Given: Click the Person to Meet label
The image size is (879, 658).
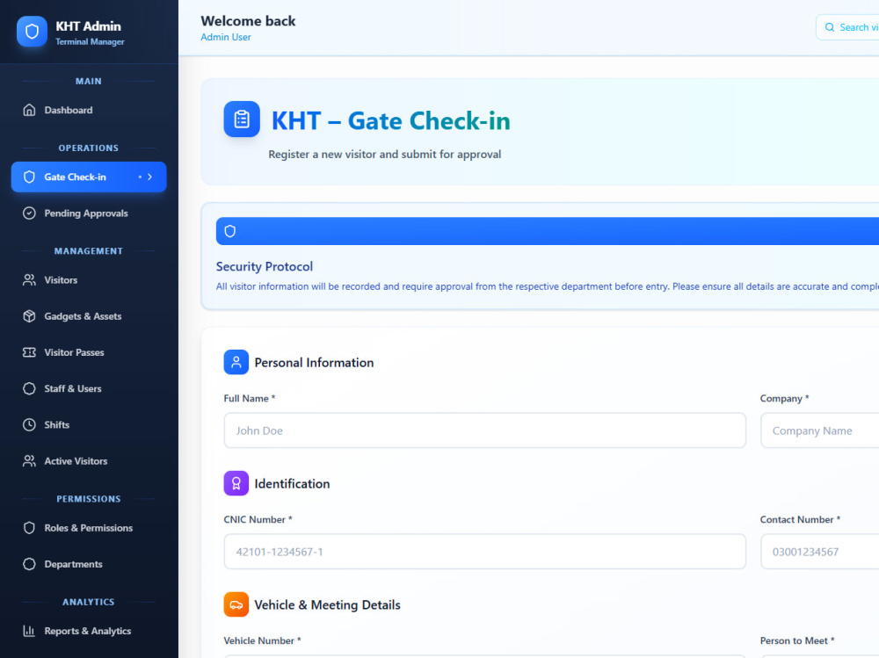Looking at the screenshot, I should [797, 640].
